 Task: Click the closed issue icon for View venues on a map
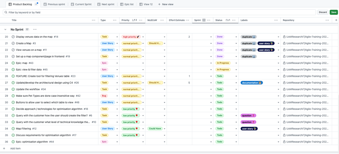tap(13, 50)
